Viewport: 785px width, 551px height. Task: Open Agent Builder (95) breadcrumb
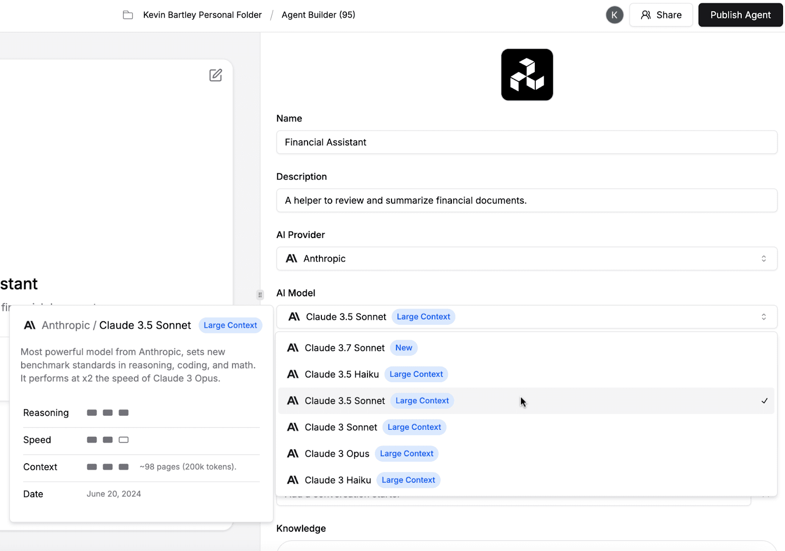coord(318,15)
